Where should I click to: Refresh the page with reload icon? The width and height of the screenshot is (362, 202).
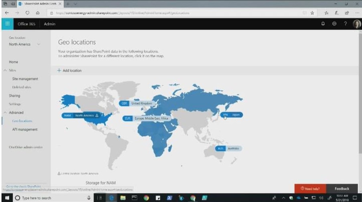[27, 13]
